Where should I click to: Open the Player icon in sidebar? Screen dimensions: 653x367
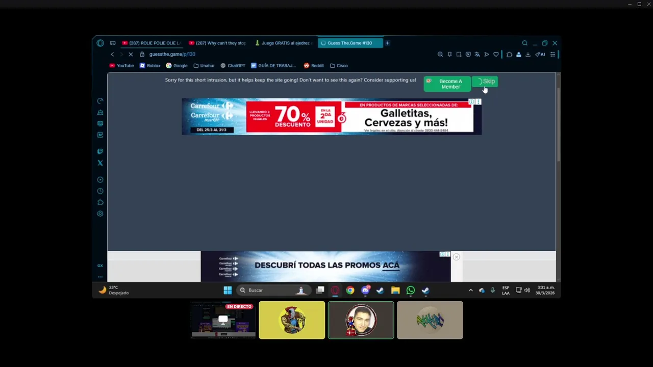pos(100,179)
